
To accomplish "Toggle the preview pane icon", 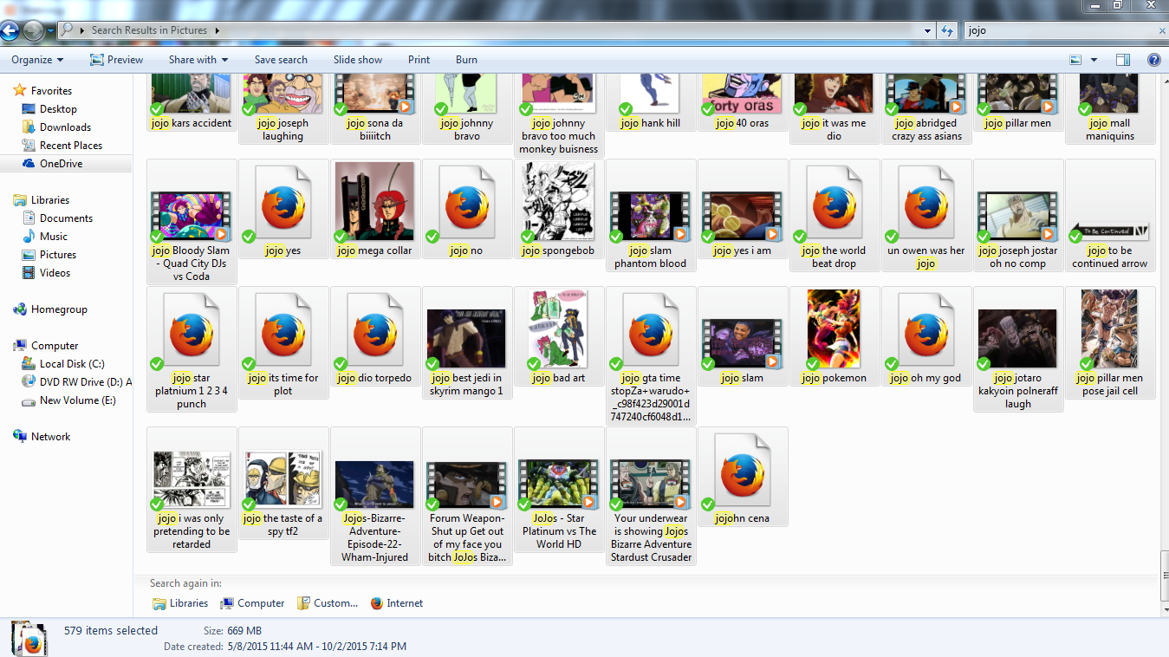I will [x=1123, y=60].
